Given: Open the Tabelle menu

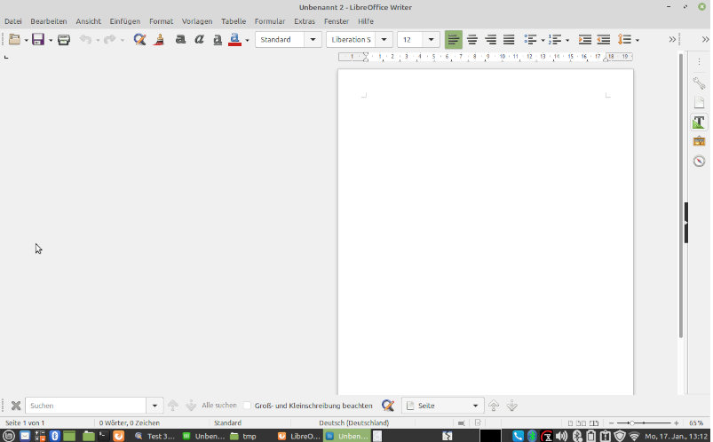Looking at the screenshot, I should (234, 21).
